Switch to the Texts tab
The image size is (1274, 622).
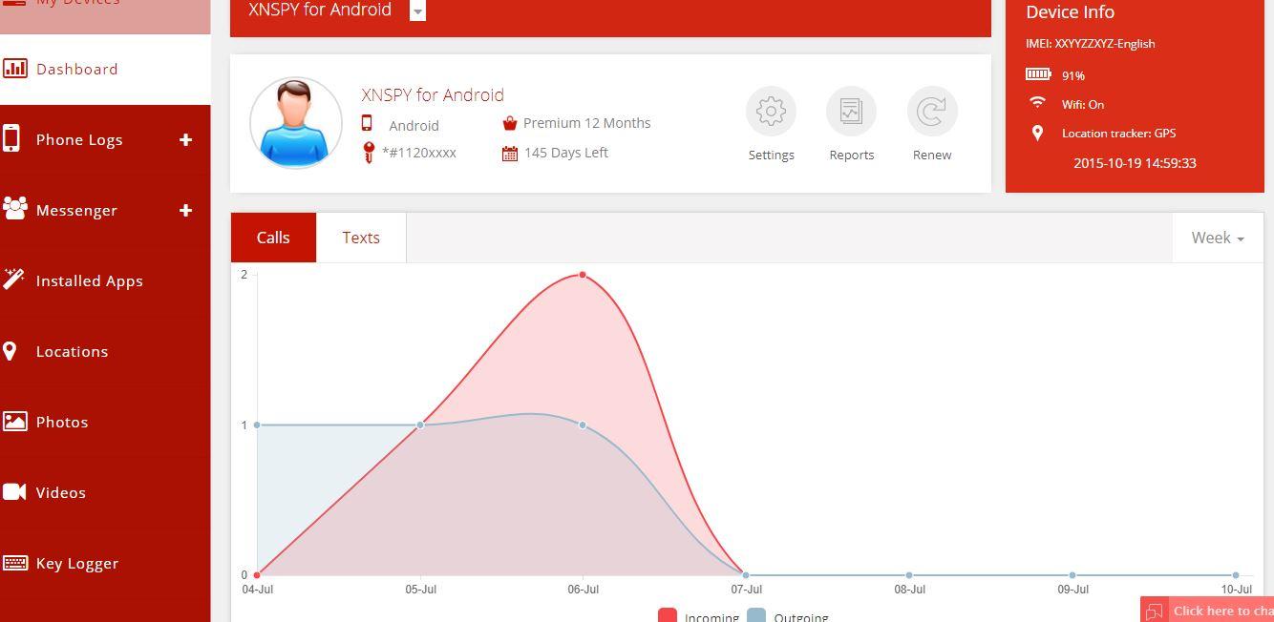[x=361, y=238]
